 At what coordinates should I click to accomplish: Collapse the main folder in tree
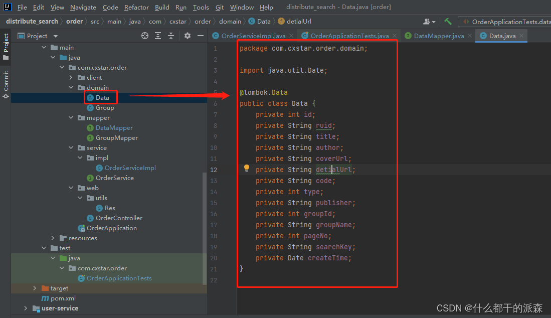point(44,48)
